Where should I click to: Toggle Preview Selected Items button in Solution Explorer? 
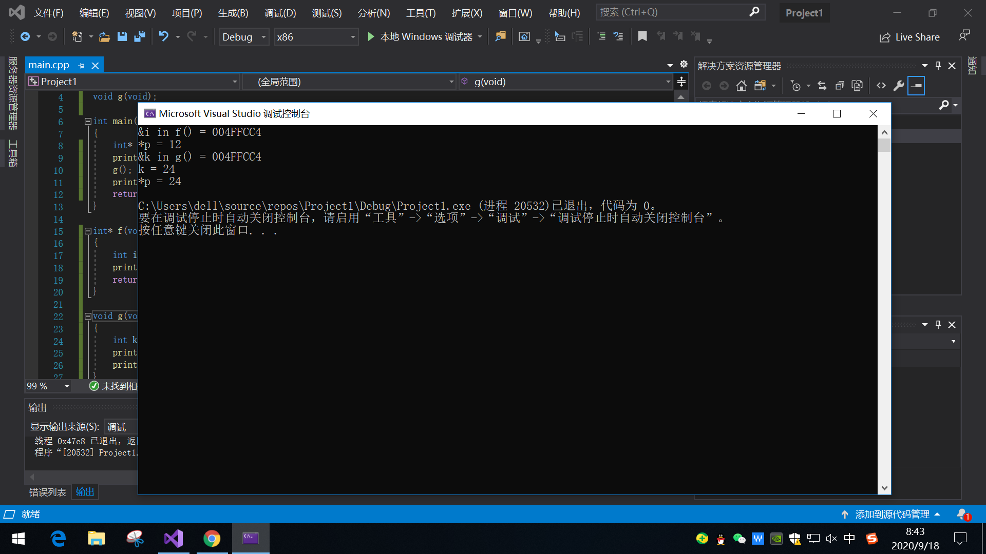point(916,86)
